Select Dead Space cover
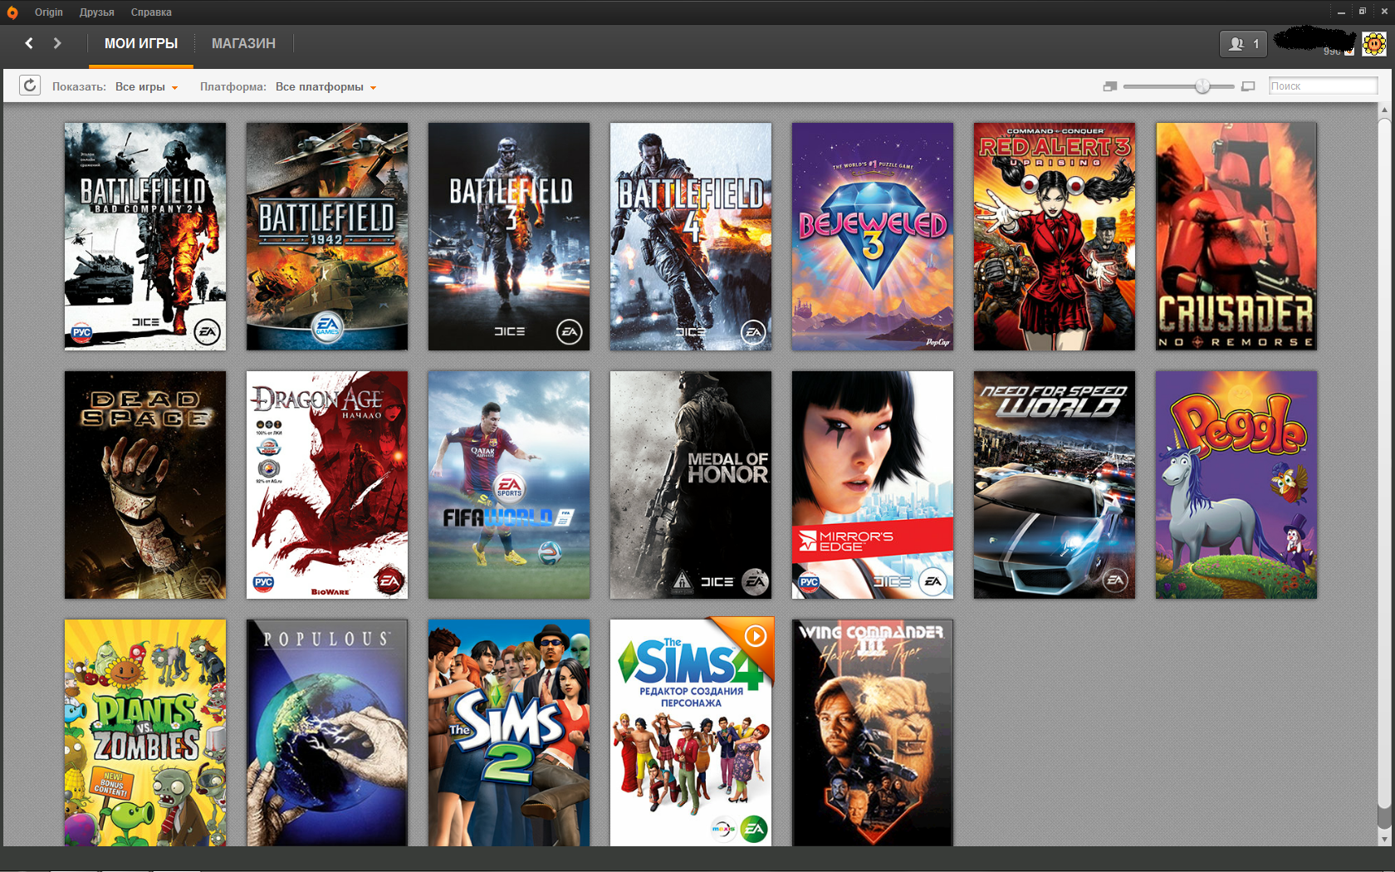This screenshot has width=1395, height=872. [x=145, y=485]
